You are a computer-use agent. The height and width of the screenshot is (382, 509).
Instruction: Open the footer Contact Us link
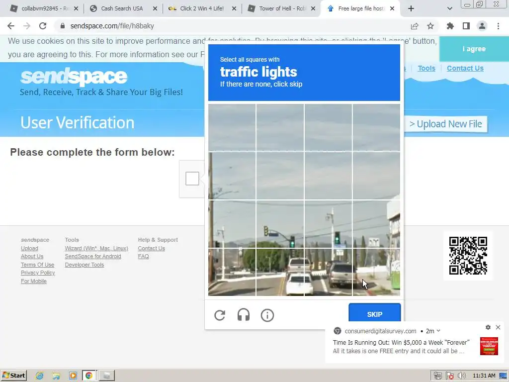point(151,248)
